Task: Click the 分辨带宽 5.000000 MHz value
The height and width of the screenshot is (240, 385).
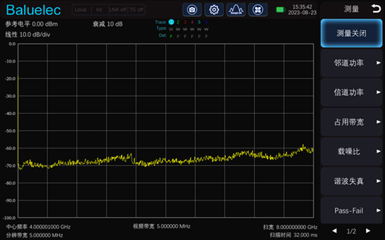Action: 34,235
